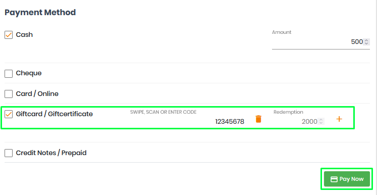Click the Redemption stepper arrows
This screenshot has height=195, width=377.
pos(320,121)
